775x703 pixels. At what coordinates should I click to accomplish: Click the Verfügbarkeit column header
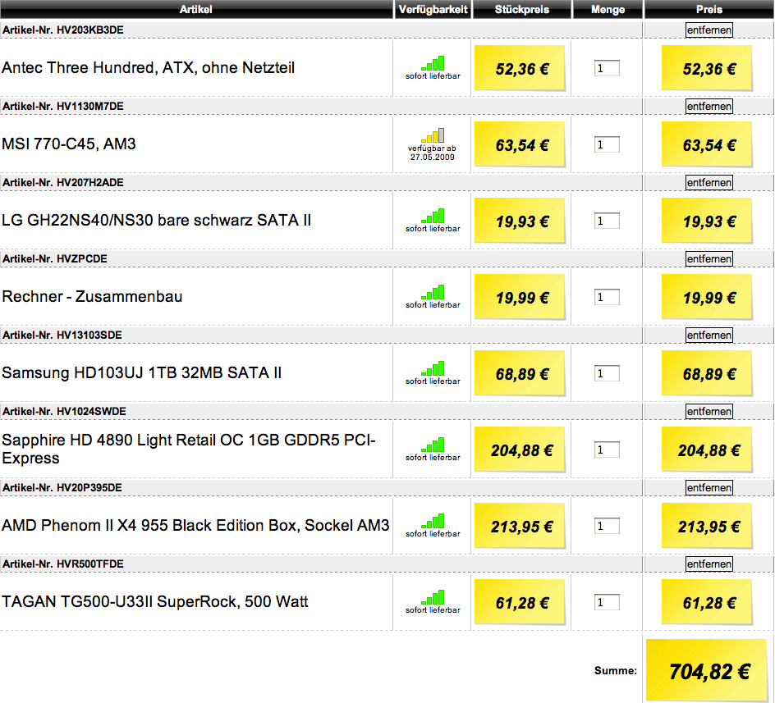pyautogui.click(x=433, y=9)
